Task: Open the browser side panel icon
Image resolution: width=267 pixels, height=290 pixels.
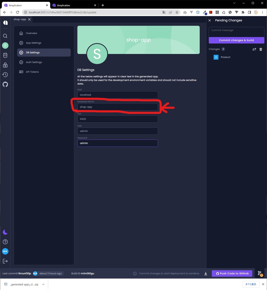Action: (x=249, y=12)
